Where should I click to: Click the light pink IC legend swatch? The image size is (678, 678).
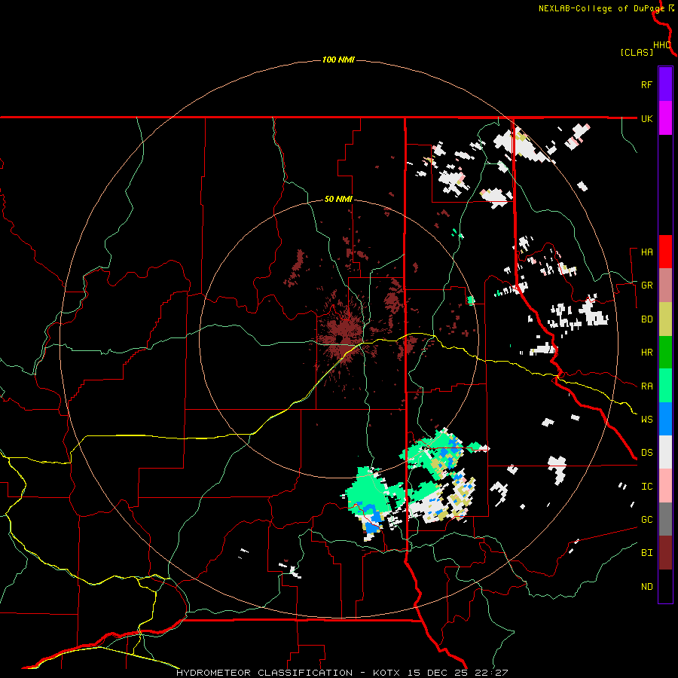click(x=665, y=486)
